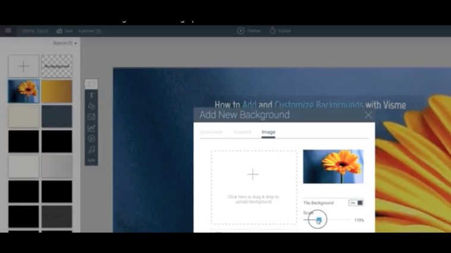Select the orange flower background thumbnail in left panel
The image size is (451, 253).
[x=24, y=91]
